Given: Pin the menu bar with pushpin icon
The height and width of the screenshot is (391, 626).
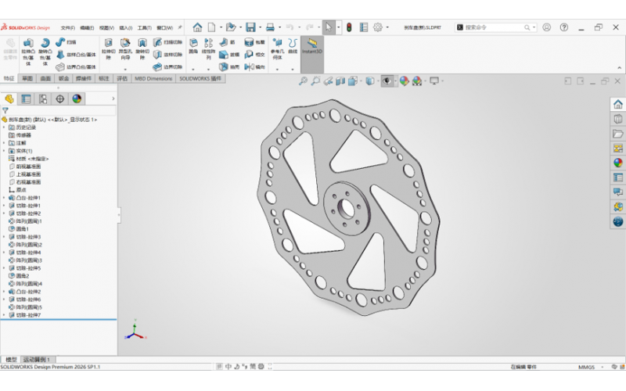Looking at the screenshot, I should pyautogui.click(x=180, y=27).
